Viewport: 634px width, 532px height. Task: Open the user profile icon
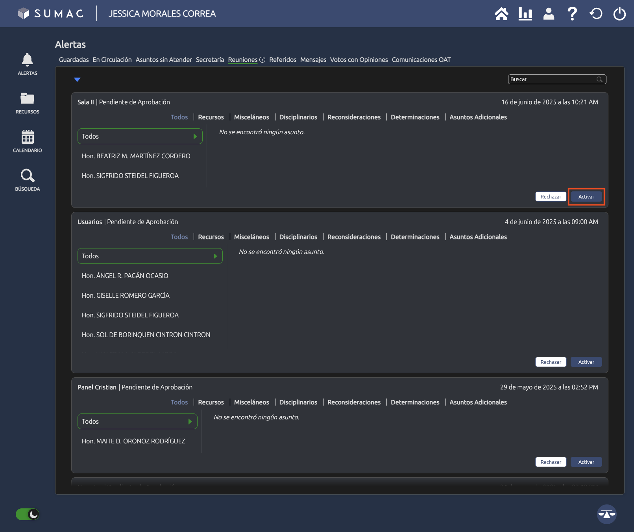(549, 14)
